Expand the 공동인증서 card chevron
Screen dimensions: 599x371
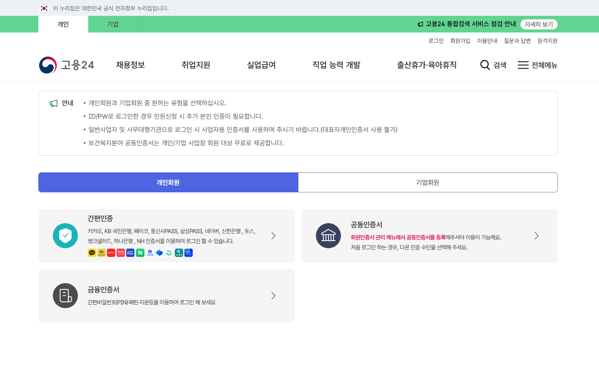pyautogui.click(x=537, y=236)
